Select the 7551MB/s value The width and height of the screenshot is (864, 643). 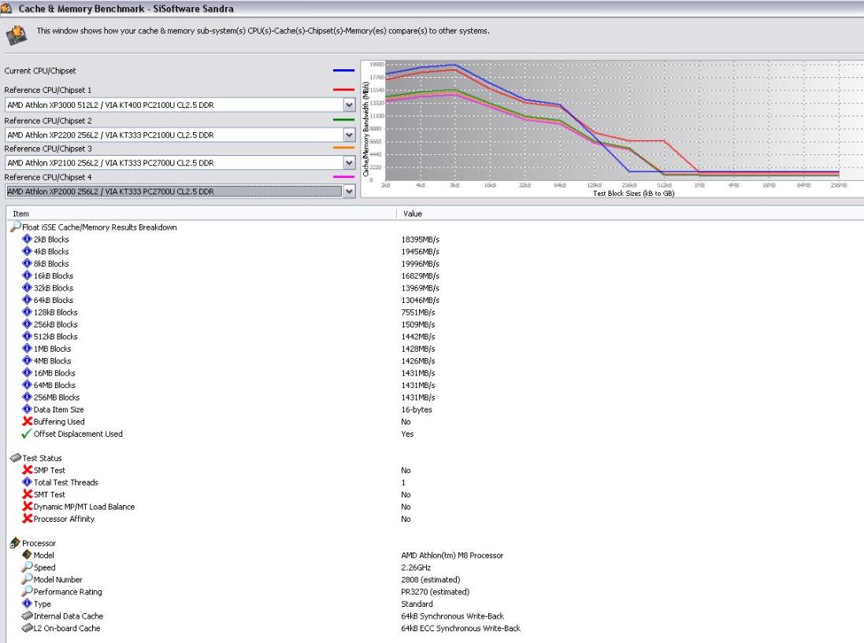(418, 312)
